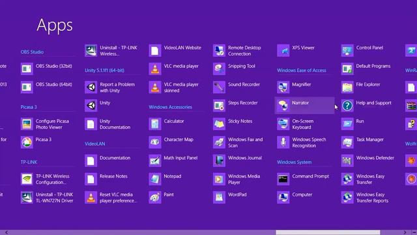Open Character Map icon
The image size is (417, 235).
point(155,142)
